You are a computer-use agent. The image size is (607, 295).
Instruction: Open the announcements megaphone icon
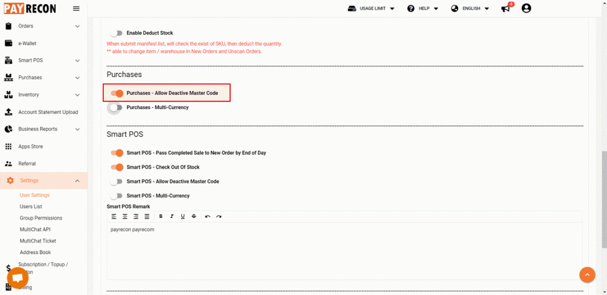(506, 8)
